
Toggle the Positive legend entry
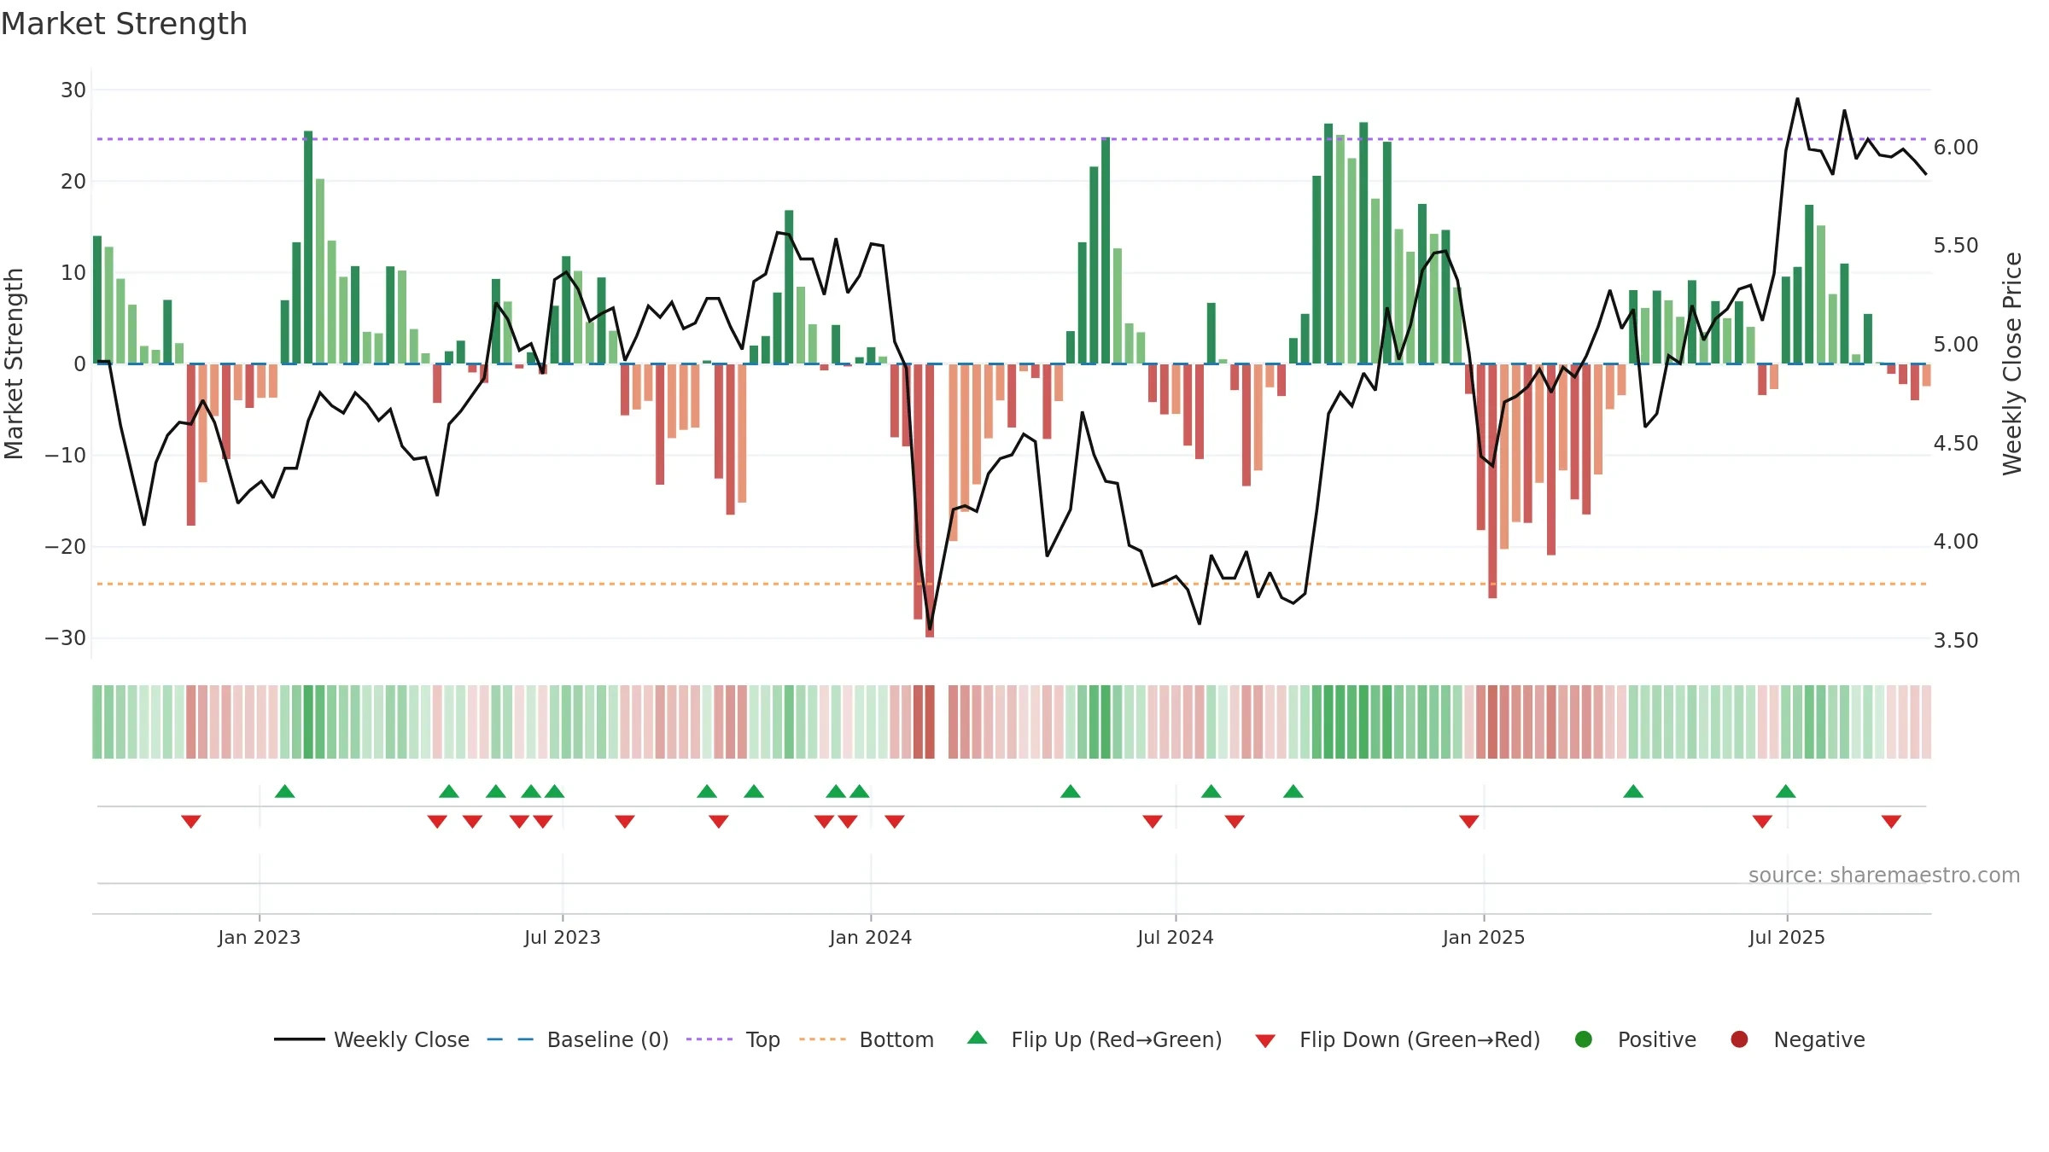[1635, 1039]
